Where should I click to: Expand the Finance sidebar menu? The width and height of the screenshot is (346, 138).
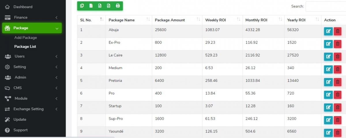coord(32,17)
